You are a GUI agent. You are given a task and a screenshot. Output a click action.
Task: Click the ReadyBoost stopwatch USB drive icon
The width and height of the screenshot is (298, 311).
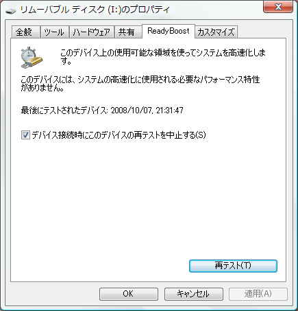[32, 58]
